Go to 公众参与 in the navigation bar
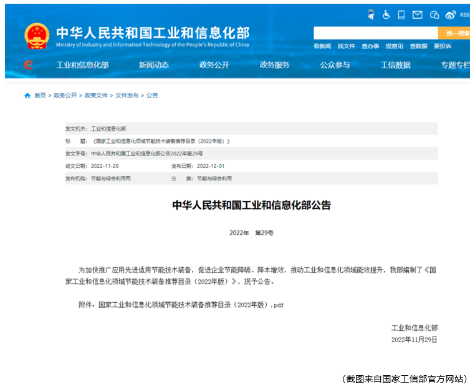 [x=335, y=65]
